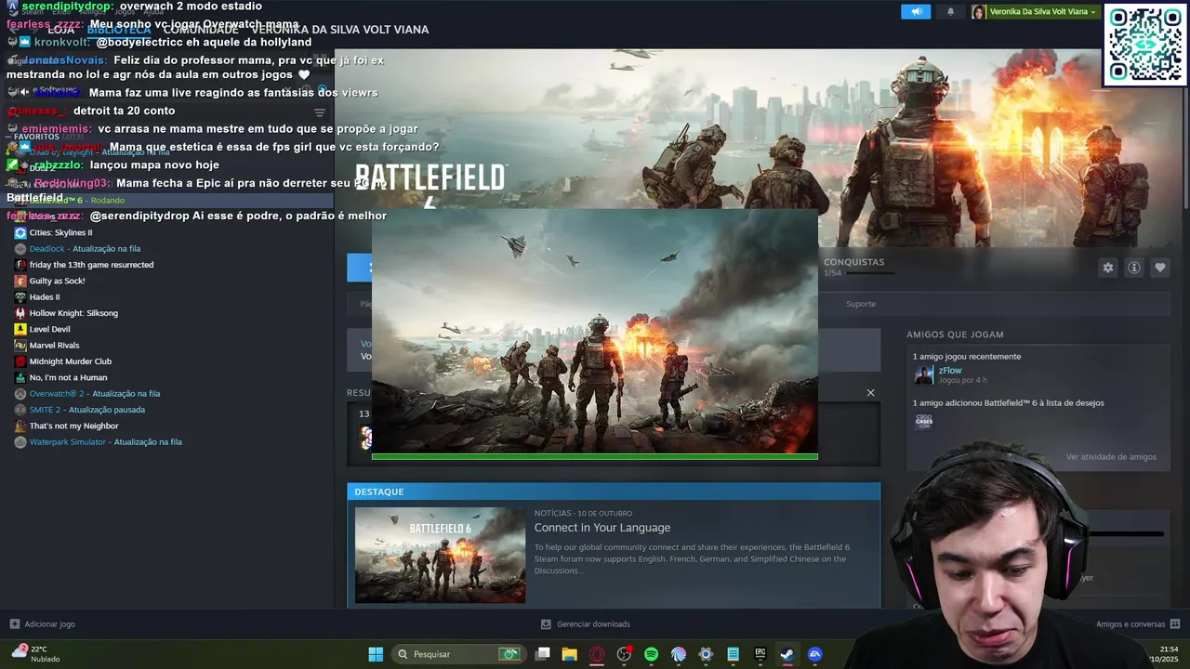
Task: Open Epic Games Launcher from the taskbar
Action: pos(760,654)
